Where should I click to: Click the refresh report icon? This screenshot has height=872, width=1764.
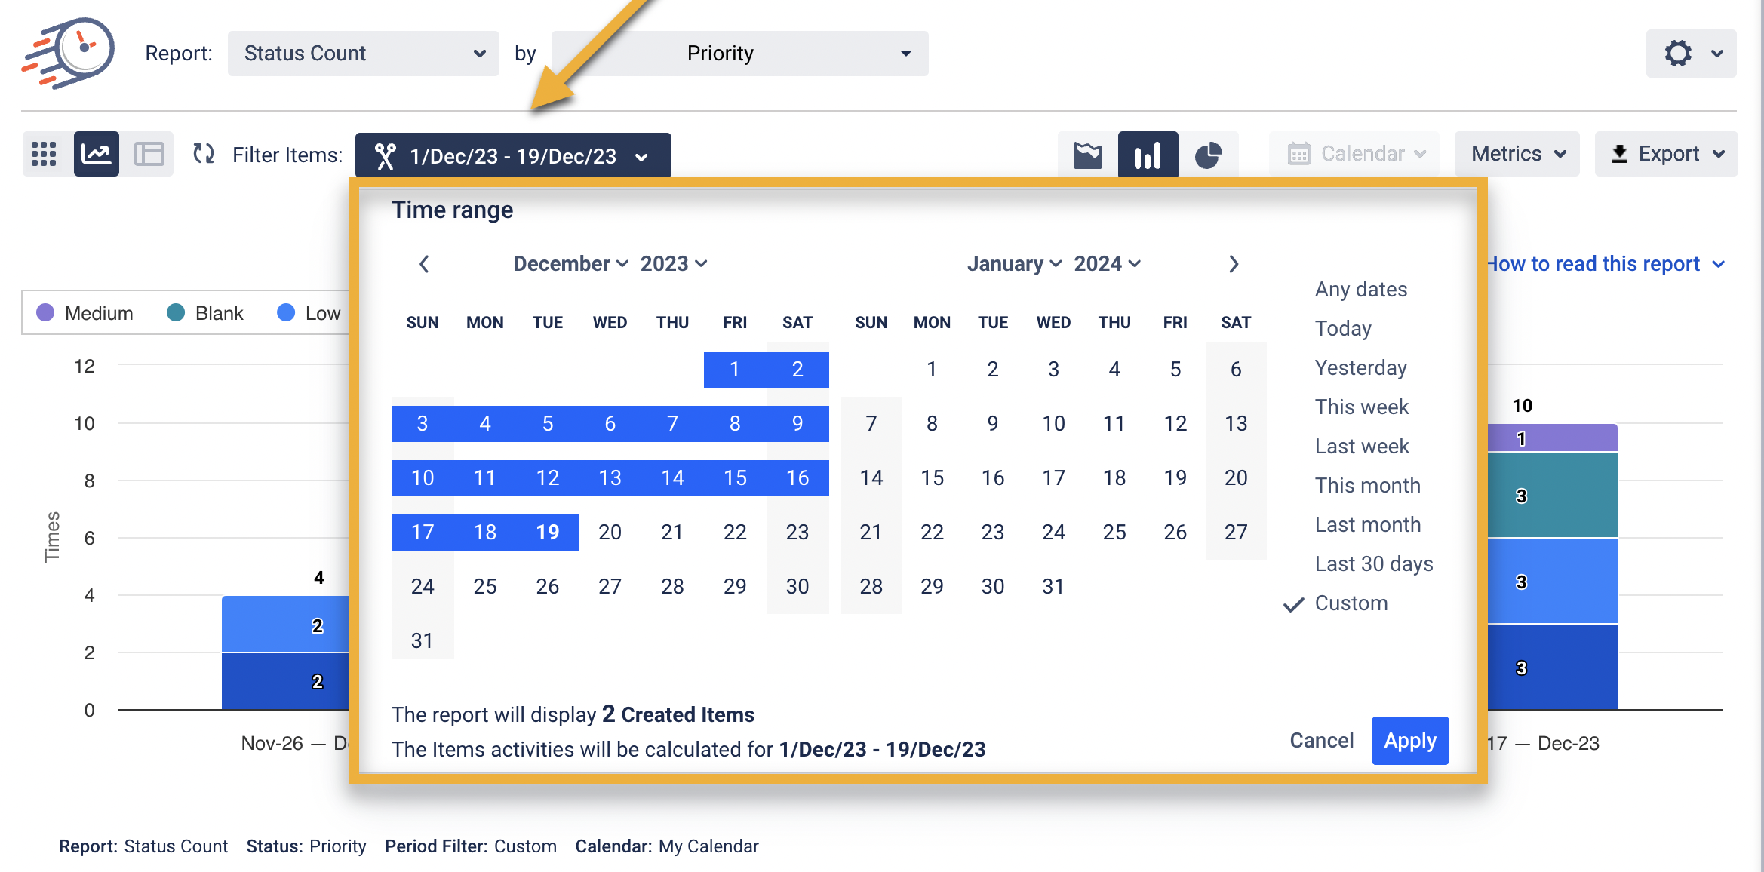coord(204,154)
